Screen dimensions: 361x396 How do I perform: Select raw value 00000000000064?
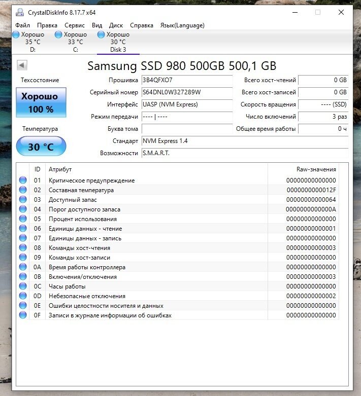pos(311,199)
